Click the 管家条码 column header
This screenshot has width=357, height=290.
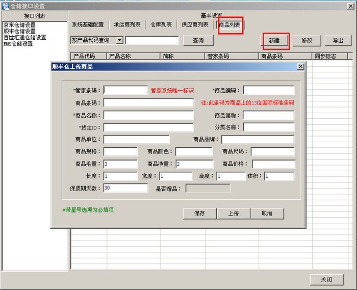click(232, 56)
